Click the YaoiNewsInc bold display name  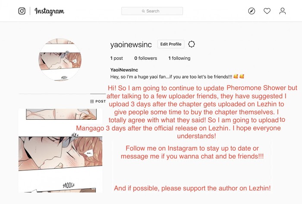(124, 70)
